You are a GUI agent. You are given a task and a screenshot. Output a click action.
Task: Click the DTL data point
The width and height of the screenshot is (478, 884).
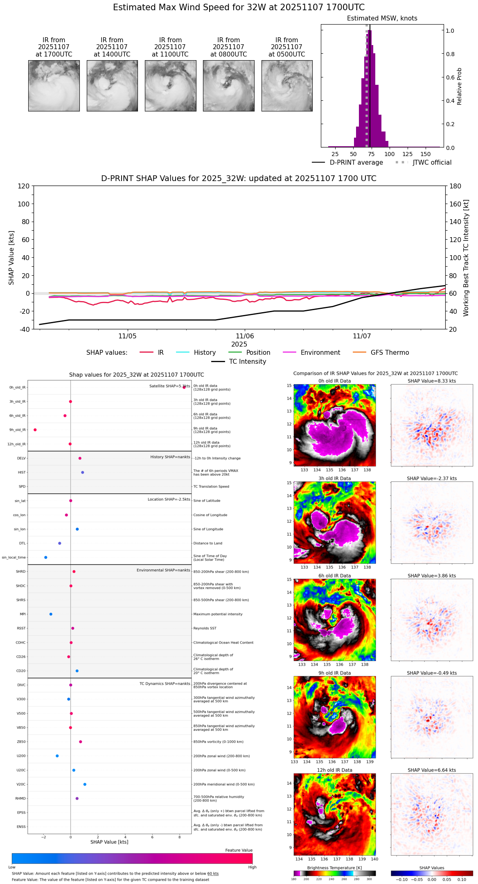coord(60,543)
